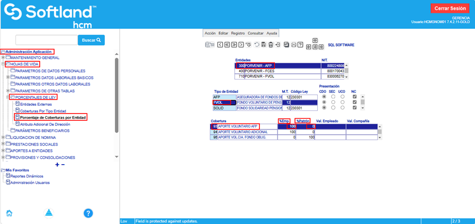Go to first record double-left arrow

coord(227,45)
